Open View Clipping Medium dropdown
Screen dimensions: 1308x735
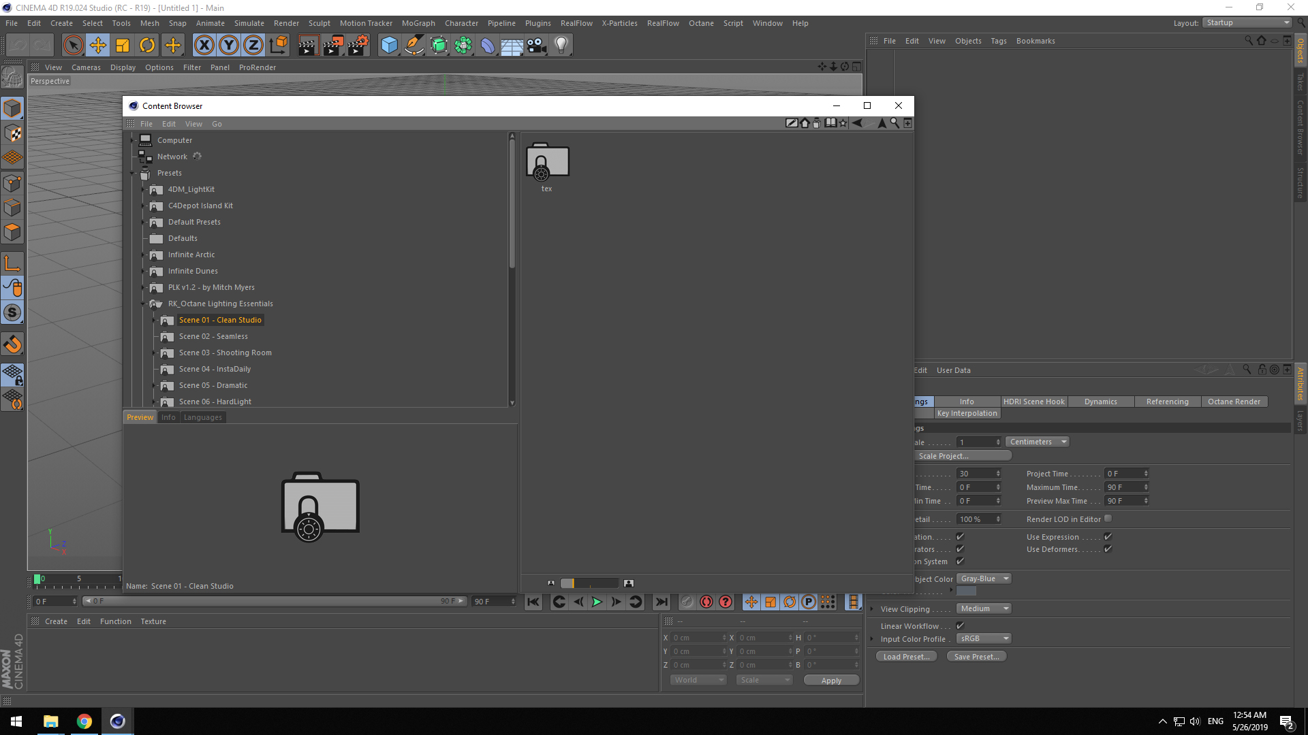[984, 608]
